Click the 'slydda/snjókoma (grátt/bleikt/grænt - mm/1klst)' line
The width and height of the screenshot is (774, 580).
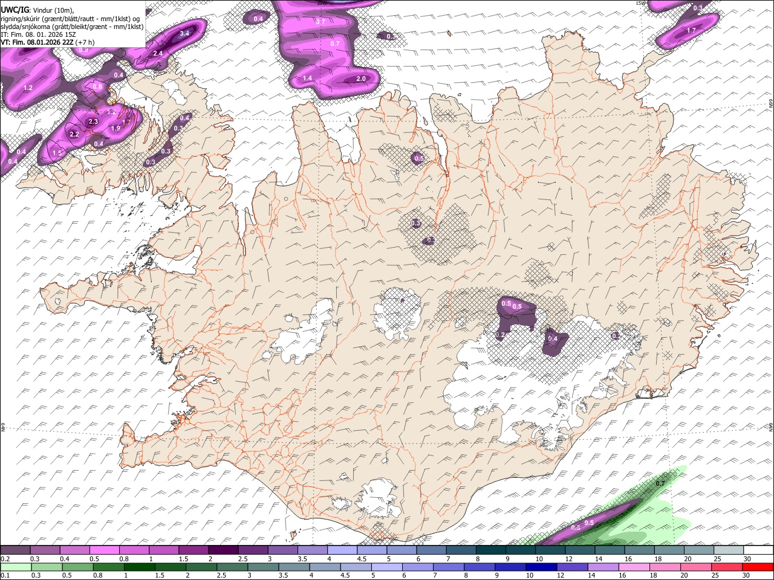[x=72, y=27]
